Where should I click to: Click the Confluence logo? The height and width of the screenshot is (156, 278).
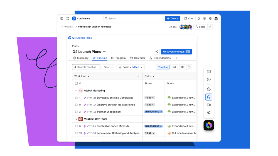coord(74,18)
